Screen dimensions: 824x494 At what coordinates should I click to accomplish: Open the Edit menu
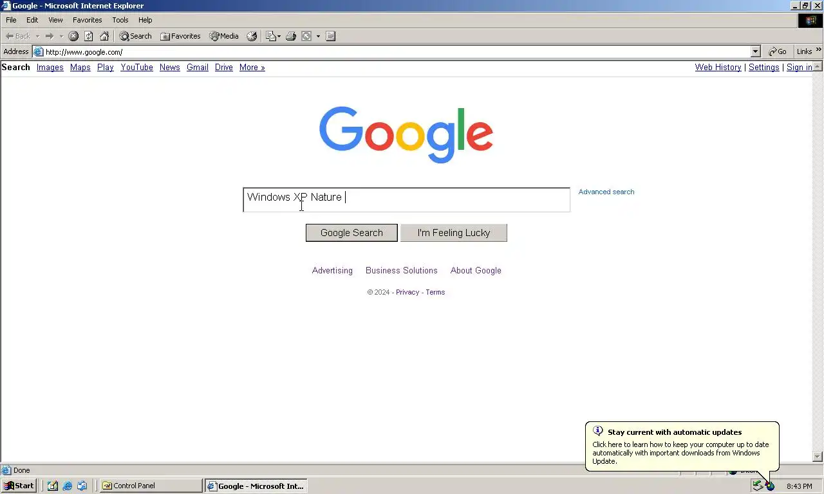(32, 20)
